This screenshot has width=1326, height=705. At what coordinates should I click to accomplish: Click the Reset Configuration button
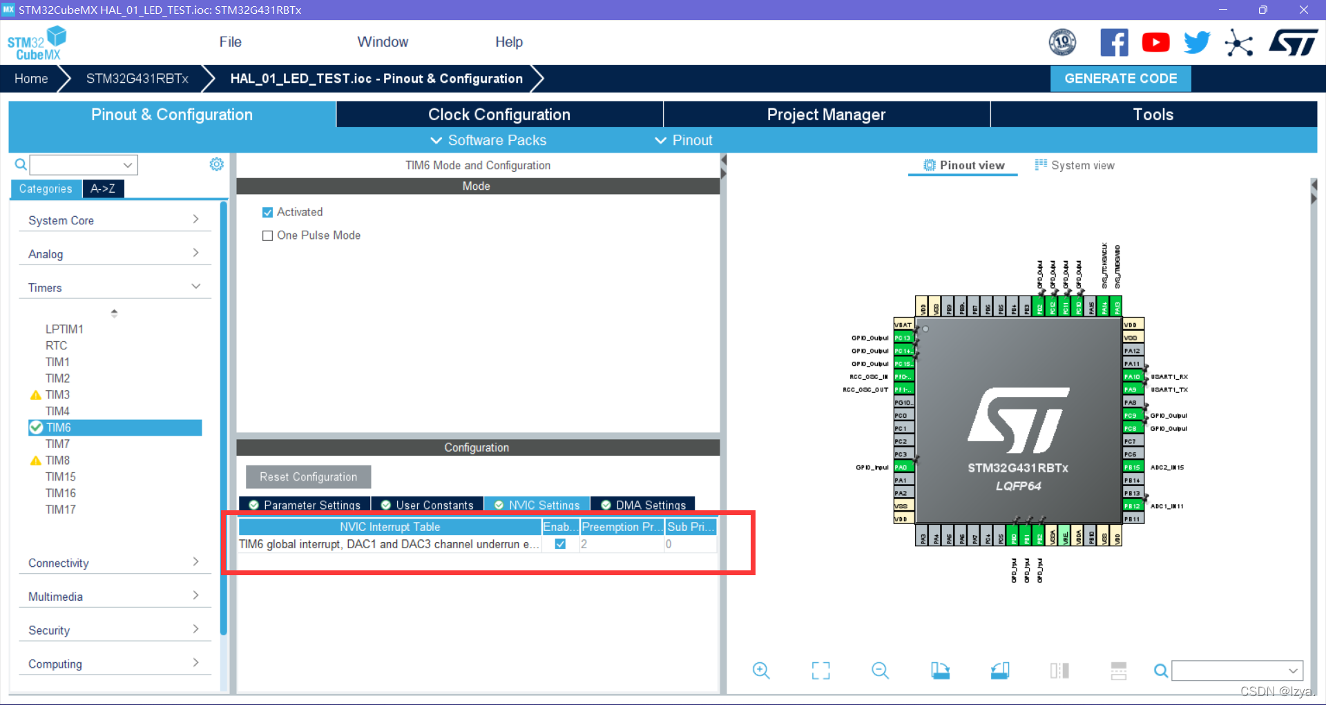(x=309, y=477)
